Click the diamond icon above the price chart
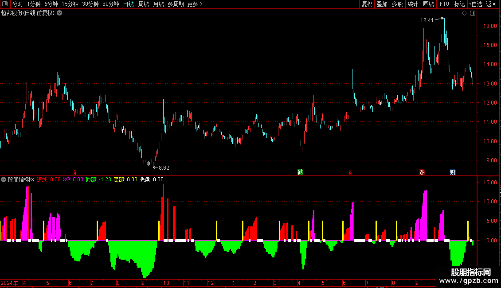Image resolution: width=501 pixels, height=288 pixels. point(464,13)
